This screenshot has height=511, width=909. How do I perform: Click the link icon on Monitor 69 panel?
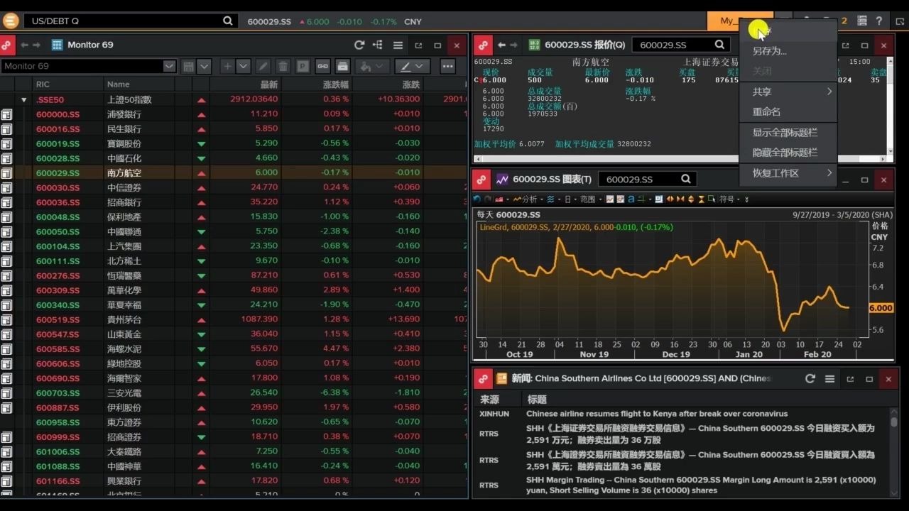(7, 45)
